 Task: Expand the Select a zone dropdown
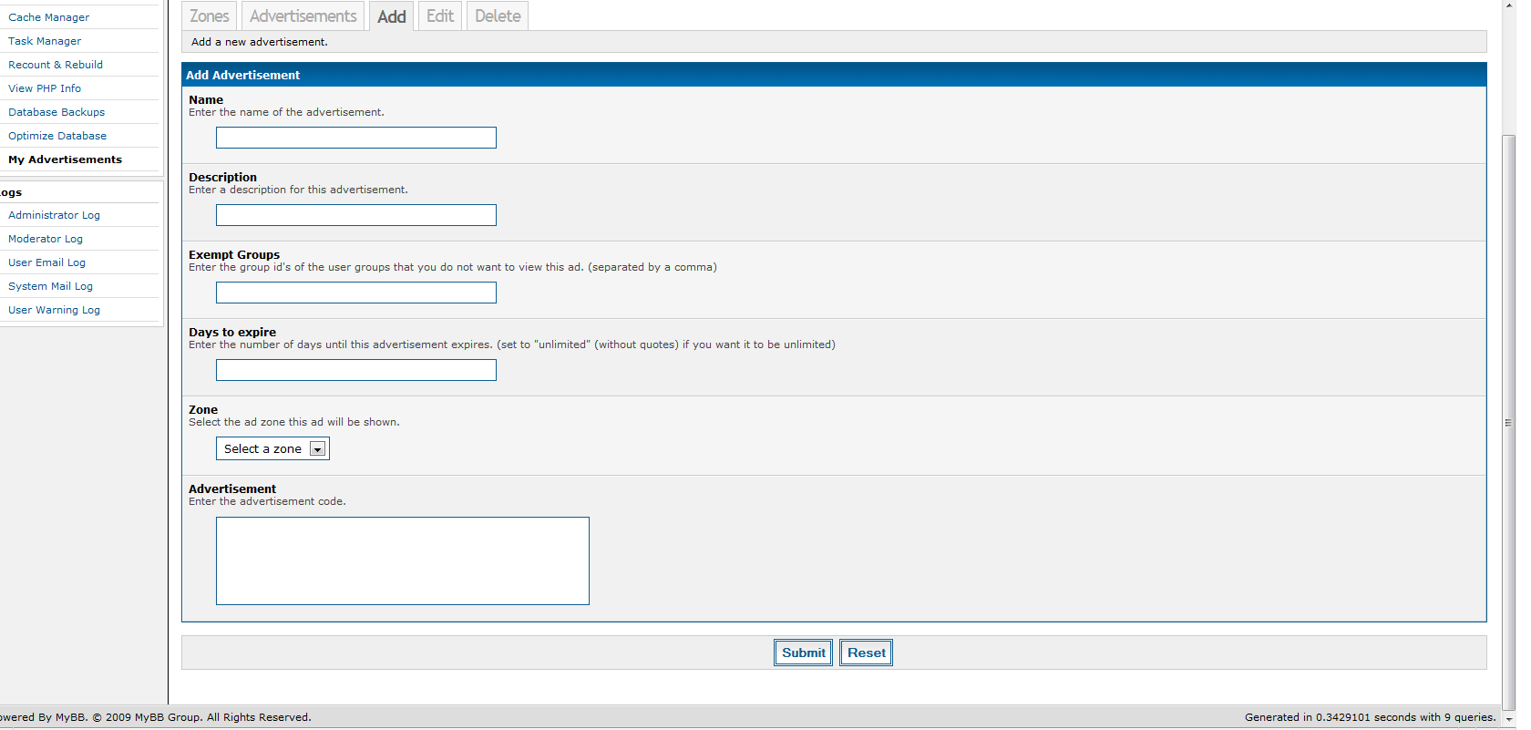[272, 448]
